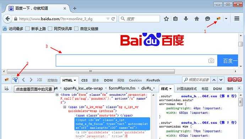Open the 自定义链接 bookmark
Image resolution: width=245 pixels, height=139 pixels.
(x=86, y=29)
